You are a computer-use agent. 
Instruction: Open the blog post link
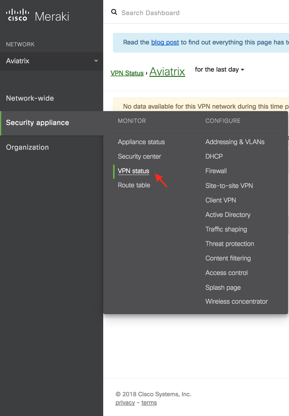click(x=165, y=42)
